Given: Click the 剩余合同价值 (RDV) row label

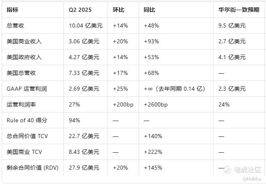Looking at the screenshot, I should (x=32, y=168).
